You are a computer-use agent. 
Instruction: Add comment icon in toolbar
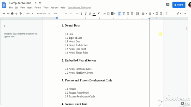tap(108, 14)
